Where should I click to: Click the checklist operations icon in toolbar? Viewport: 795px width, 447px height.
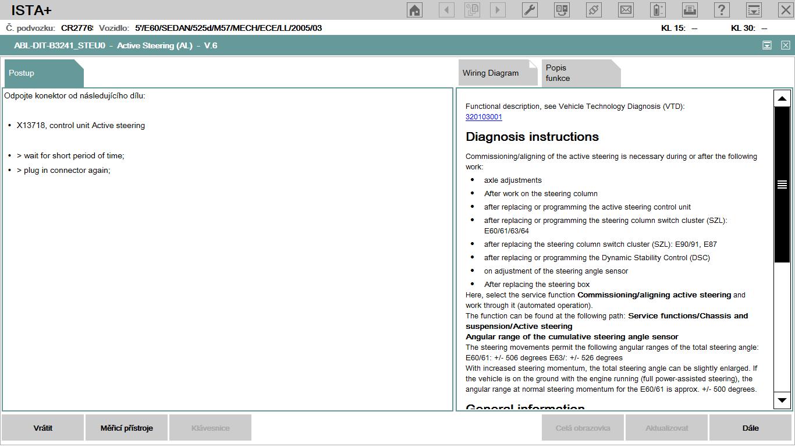coord(562,10)
